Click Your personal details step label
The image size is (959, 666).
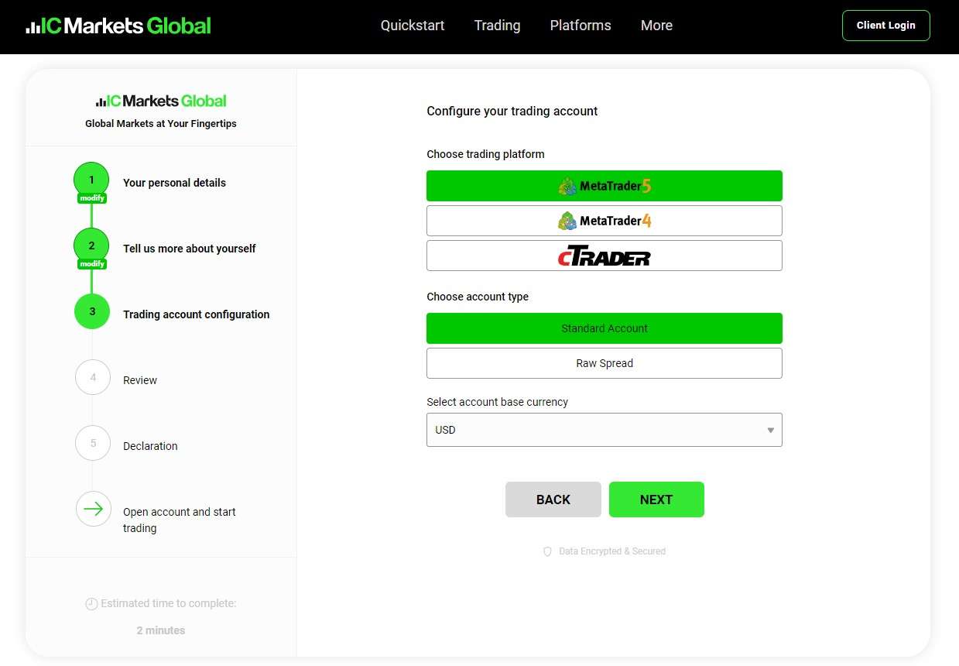click(x=174, y=183)
